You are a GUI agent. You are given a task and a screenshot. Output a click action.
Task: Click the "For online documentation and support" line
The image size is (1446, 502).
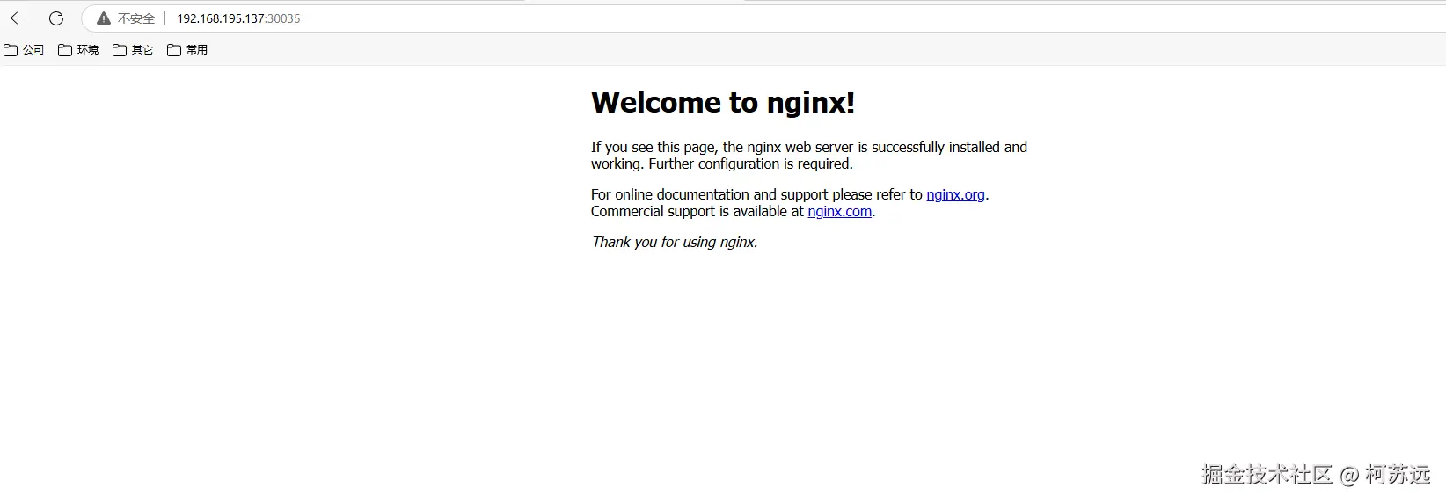790,194
